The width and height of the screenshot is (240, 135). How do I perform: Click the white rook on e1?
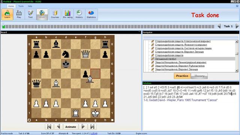pos(76,113)
